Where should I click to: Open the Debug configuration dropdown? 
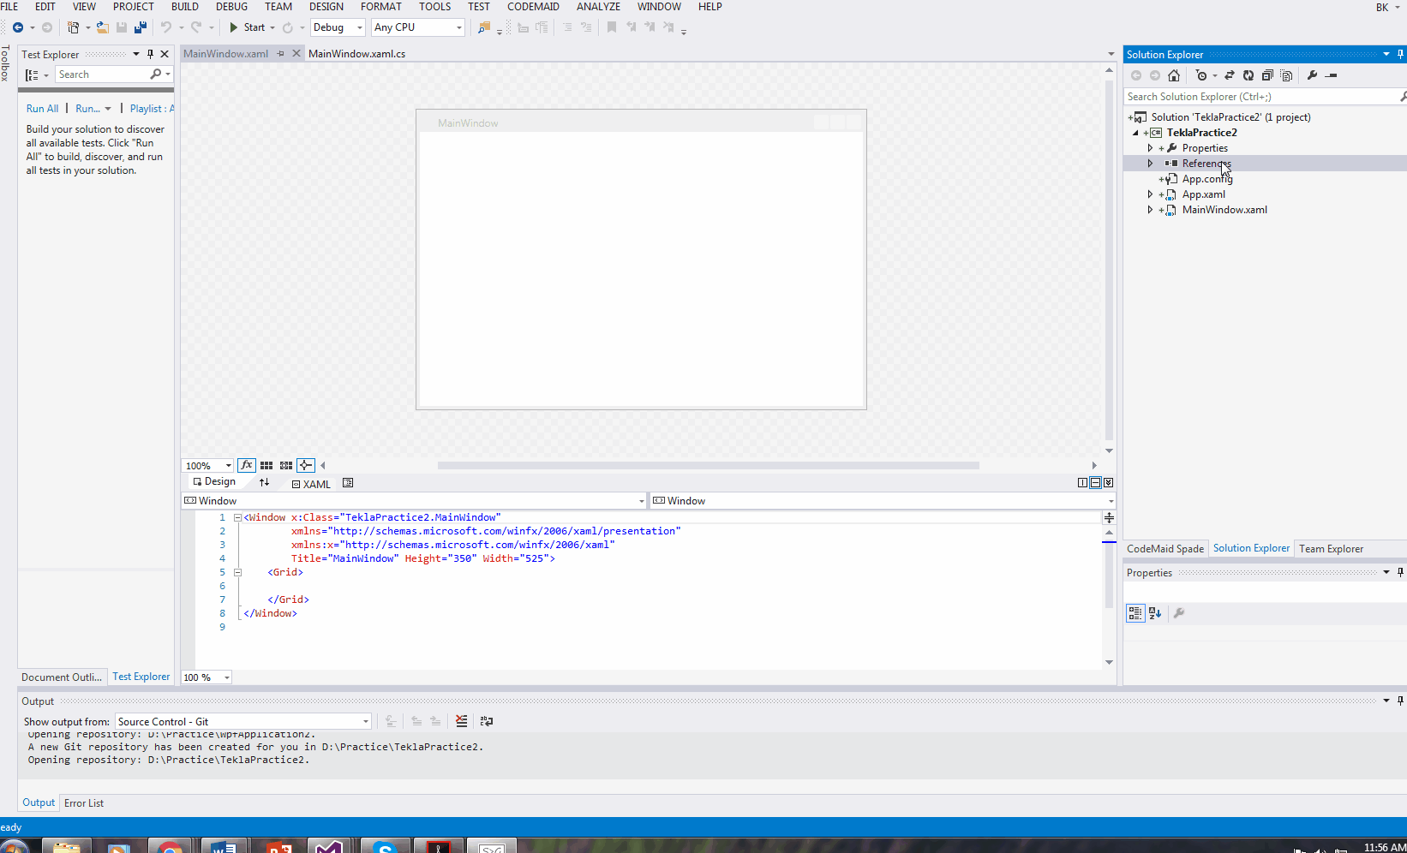[x=338, y=27]
